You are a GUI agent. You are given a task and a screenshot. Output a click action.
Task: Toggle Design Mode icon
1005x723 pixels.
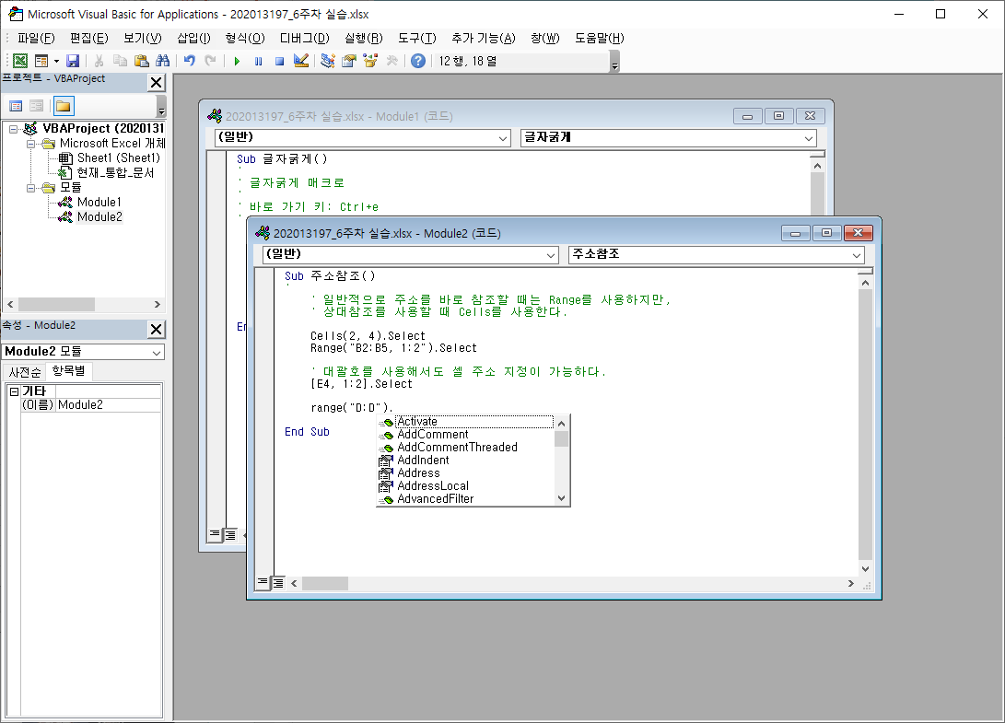[300, 61]
